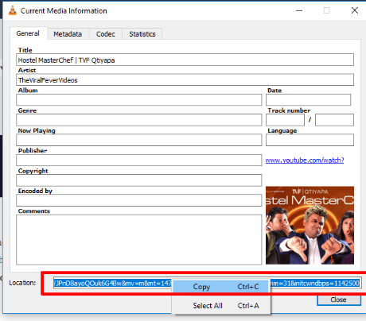Click the Copyright input field

point(139,180)
